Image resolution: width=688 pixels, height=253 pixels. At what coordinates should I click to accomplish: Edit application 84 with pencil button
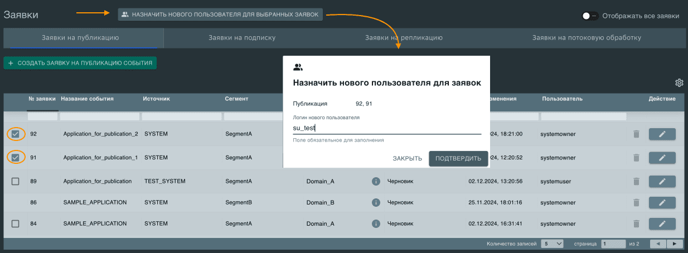tap(662, 223)
